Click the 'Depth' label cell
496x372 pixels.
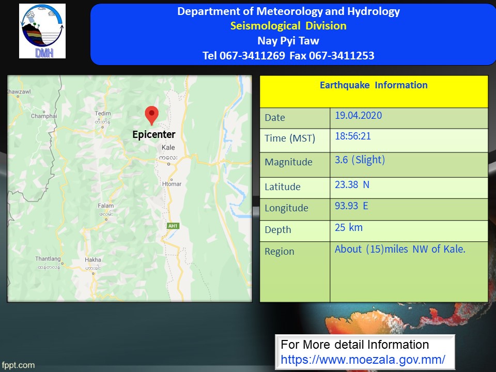[295, 231]
